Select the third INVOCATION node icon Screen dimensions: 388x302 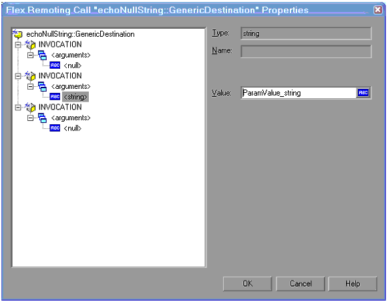tap(31, 108)
